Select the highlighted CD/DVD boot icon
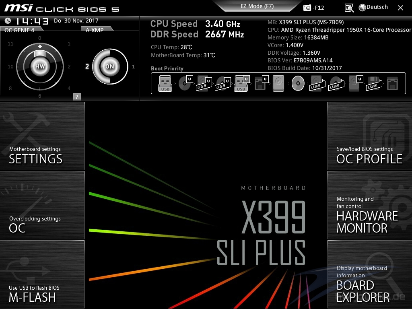Screen dimensions: 412x309 pyautogui.click(x=298, y=84)
